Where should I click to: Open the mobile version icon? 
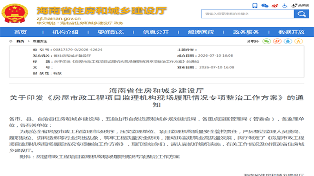pyautogui.click(x=255, y=5)
